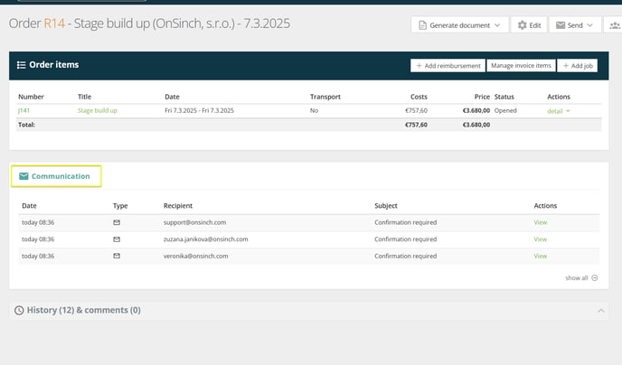Click the clock icon beside History

[19, 310]
